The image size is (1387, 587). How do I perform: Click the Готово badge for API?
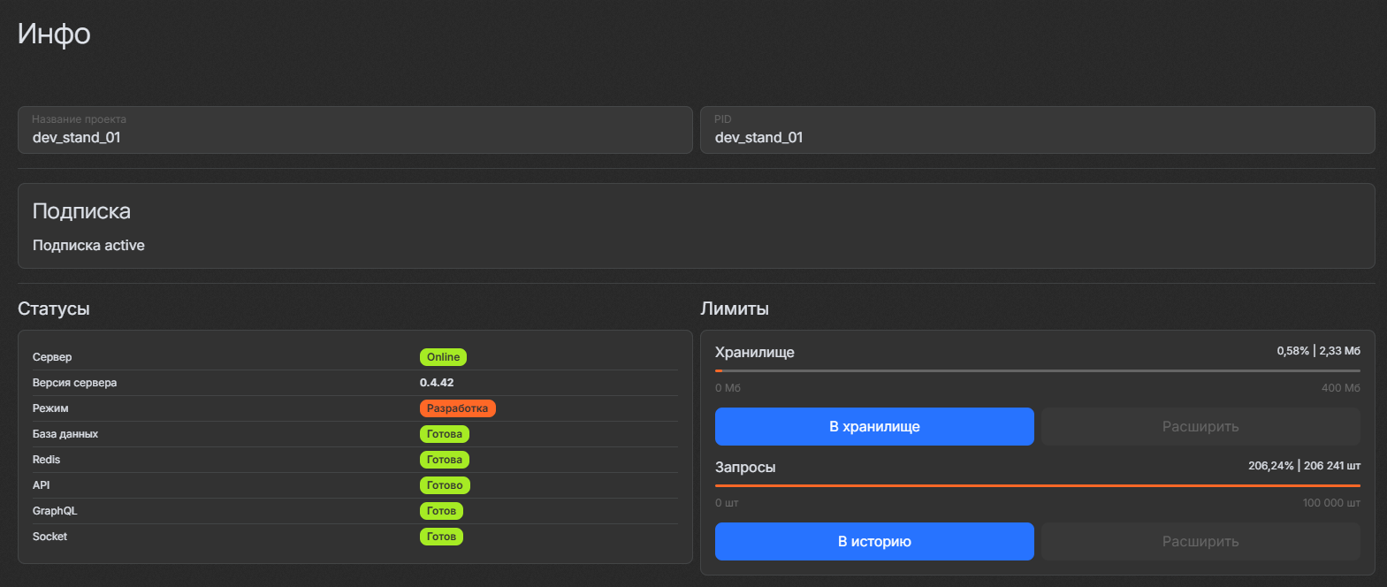click(445, 485)
